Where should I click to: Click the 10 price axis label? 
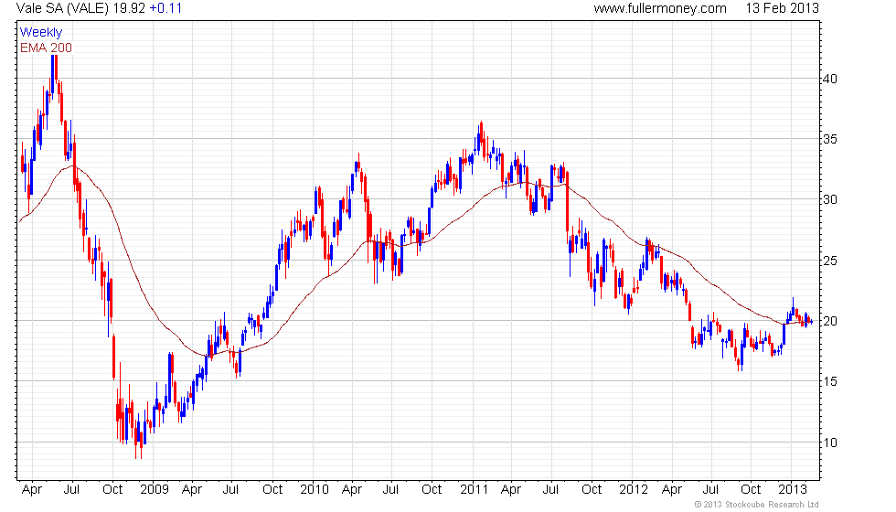(x=830, y=443)
